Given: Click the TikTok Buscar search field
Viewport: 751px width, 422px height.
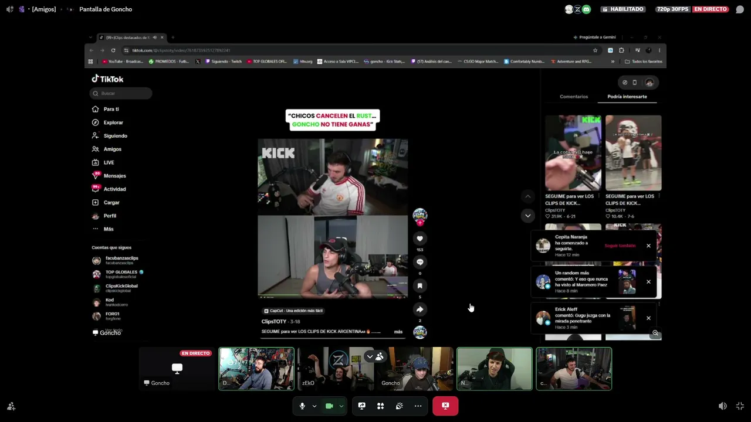Looking at the screenshot, I should point(121,93).
